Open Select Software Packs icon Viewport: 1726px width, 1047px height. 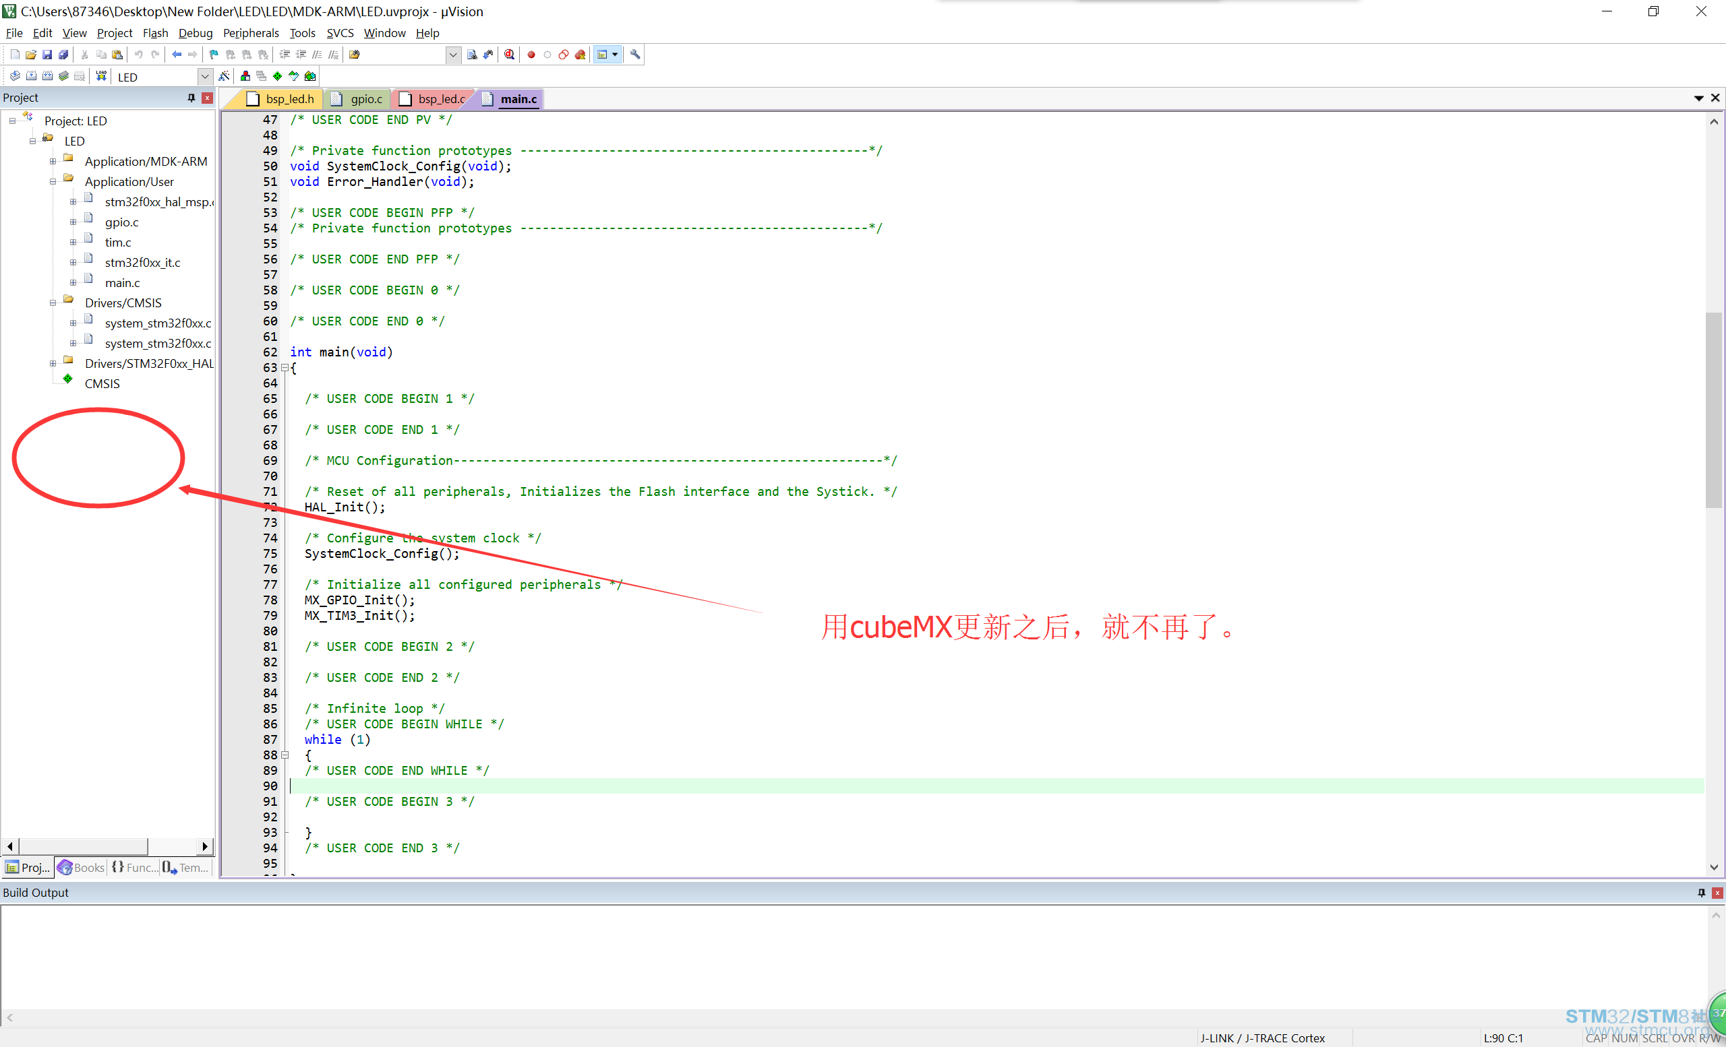coord(293,76)
